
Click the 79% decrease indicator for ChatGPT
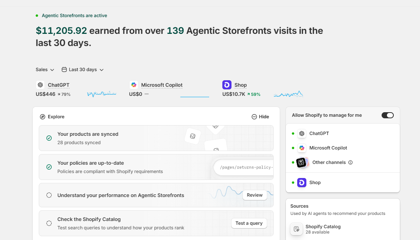pyautogui.click(x=64, y=94)
